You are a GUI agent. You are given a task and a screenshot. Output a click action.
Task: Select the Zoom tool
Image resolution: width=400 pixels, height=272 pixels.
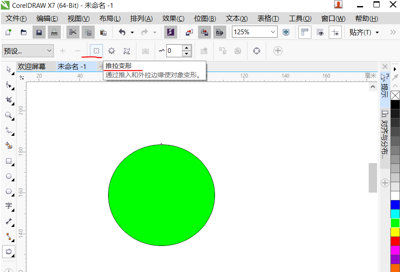pos(9,115)
